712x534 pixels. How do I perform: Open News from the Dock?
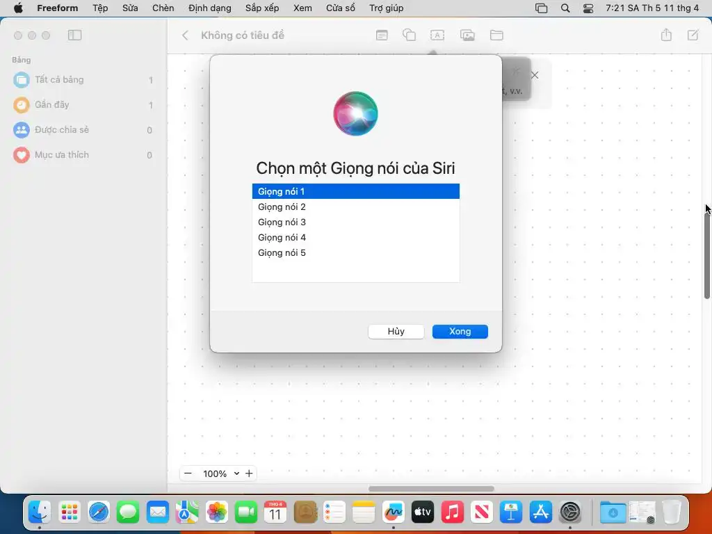[482, 512]
